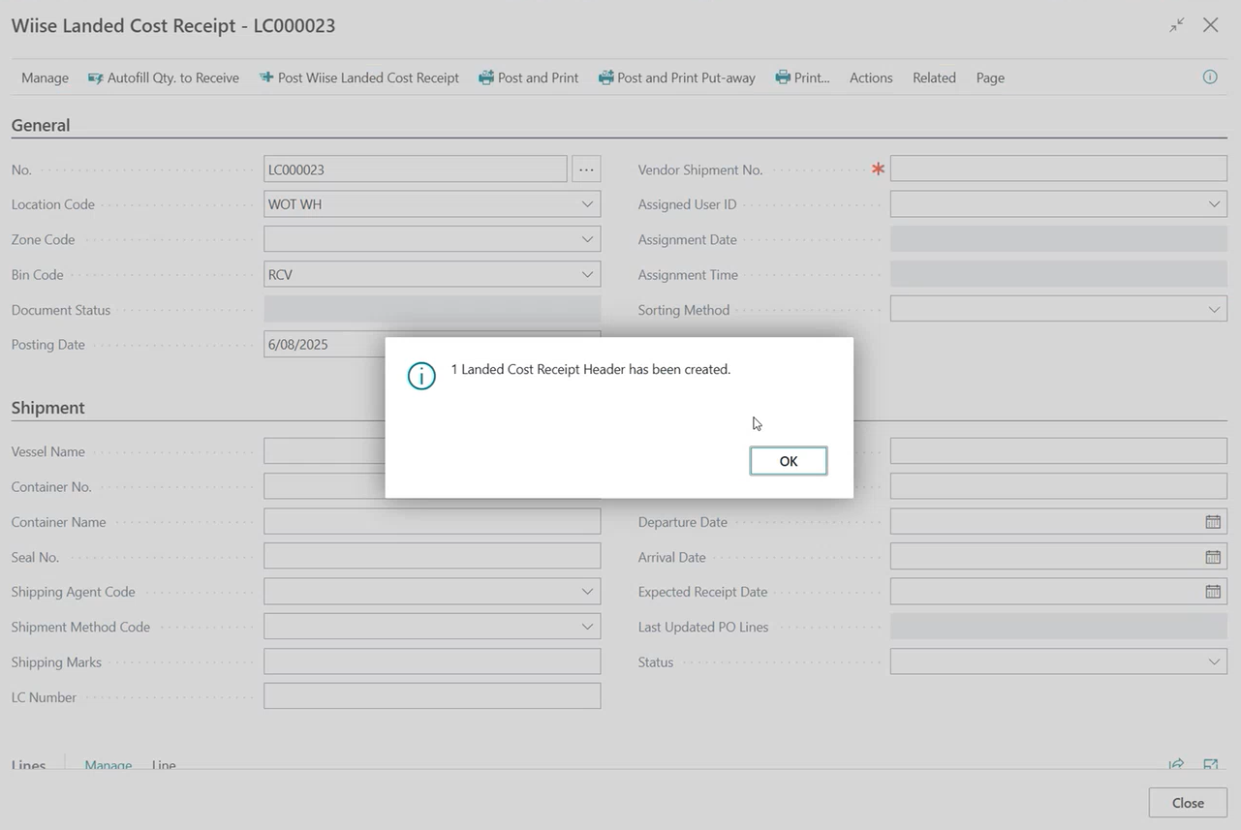The width and height of the screenshot is (1241, 830).
Task: Click the Vendor Shipment No. input field
Action: pyautogui.click(x=1059, y=169)
